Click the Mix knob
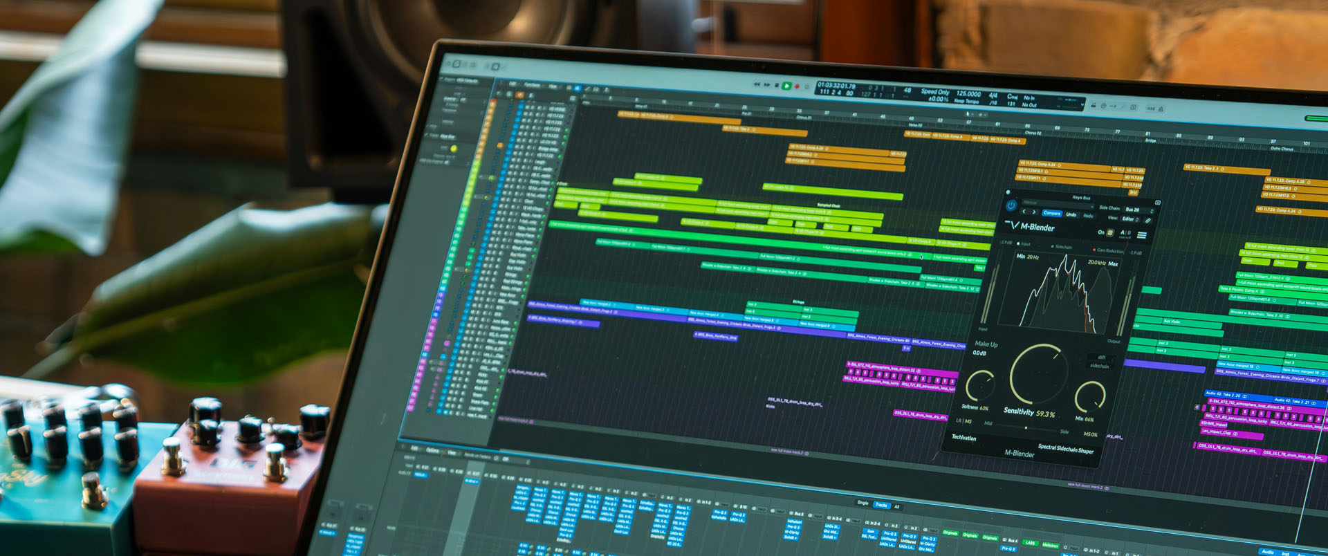Image resolution: width=1328 pixels, height=556 pixels. [1090, 397]
